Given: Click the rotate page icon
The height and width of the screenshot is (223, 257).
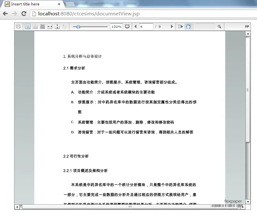Looking at the screenshot, I should (64, 27).
